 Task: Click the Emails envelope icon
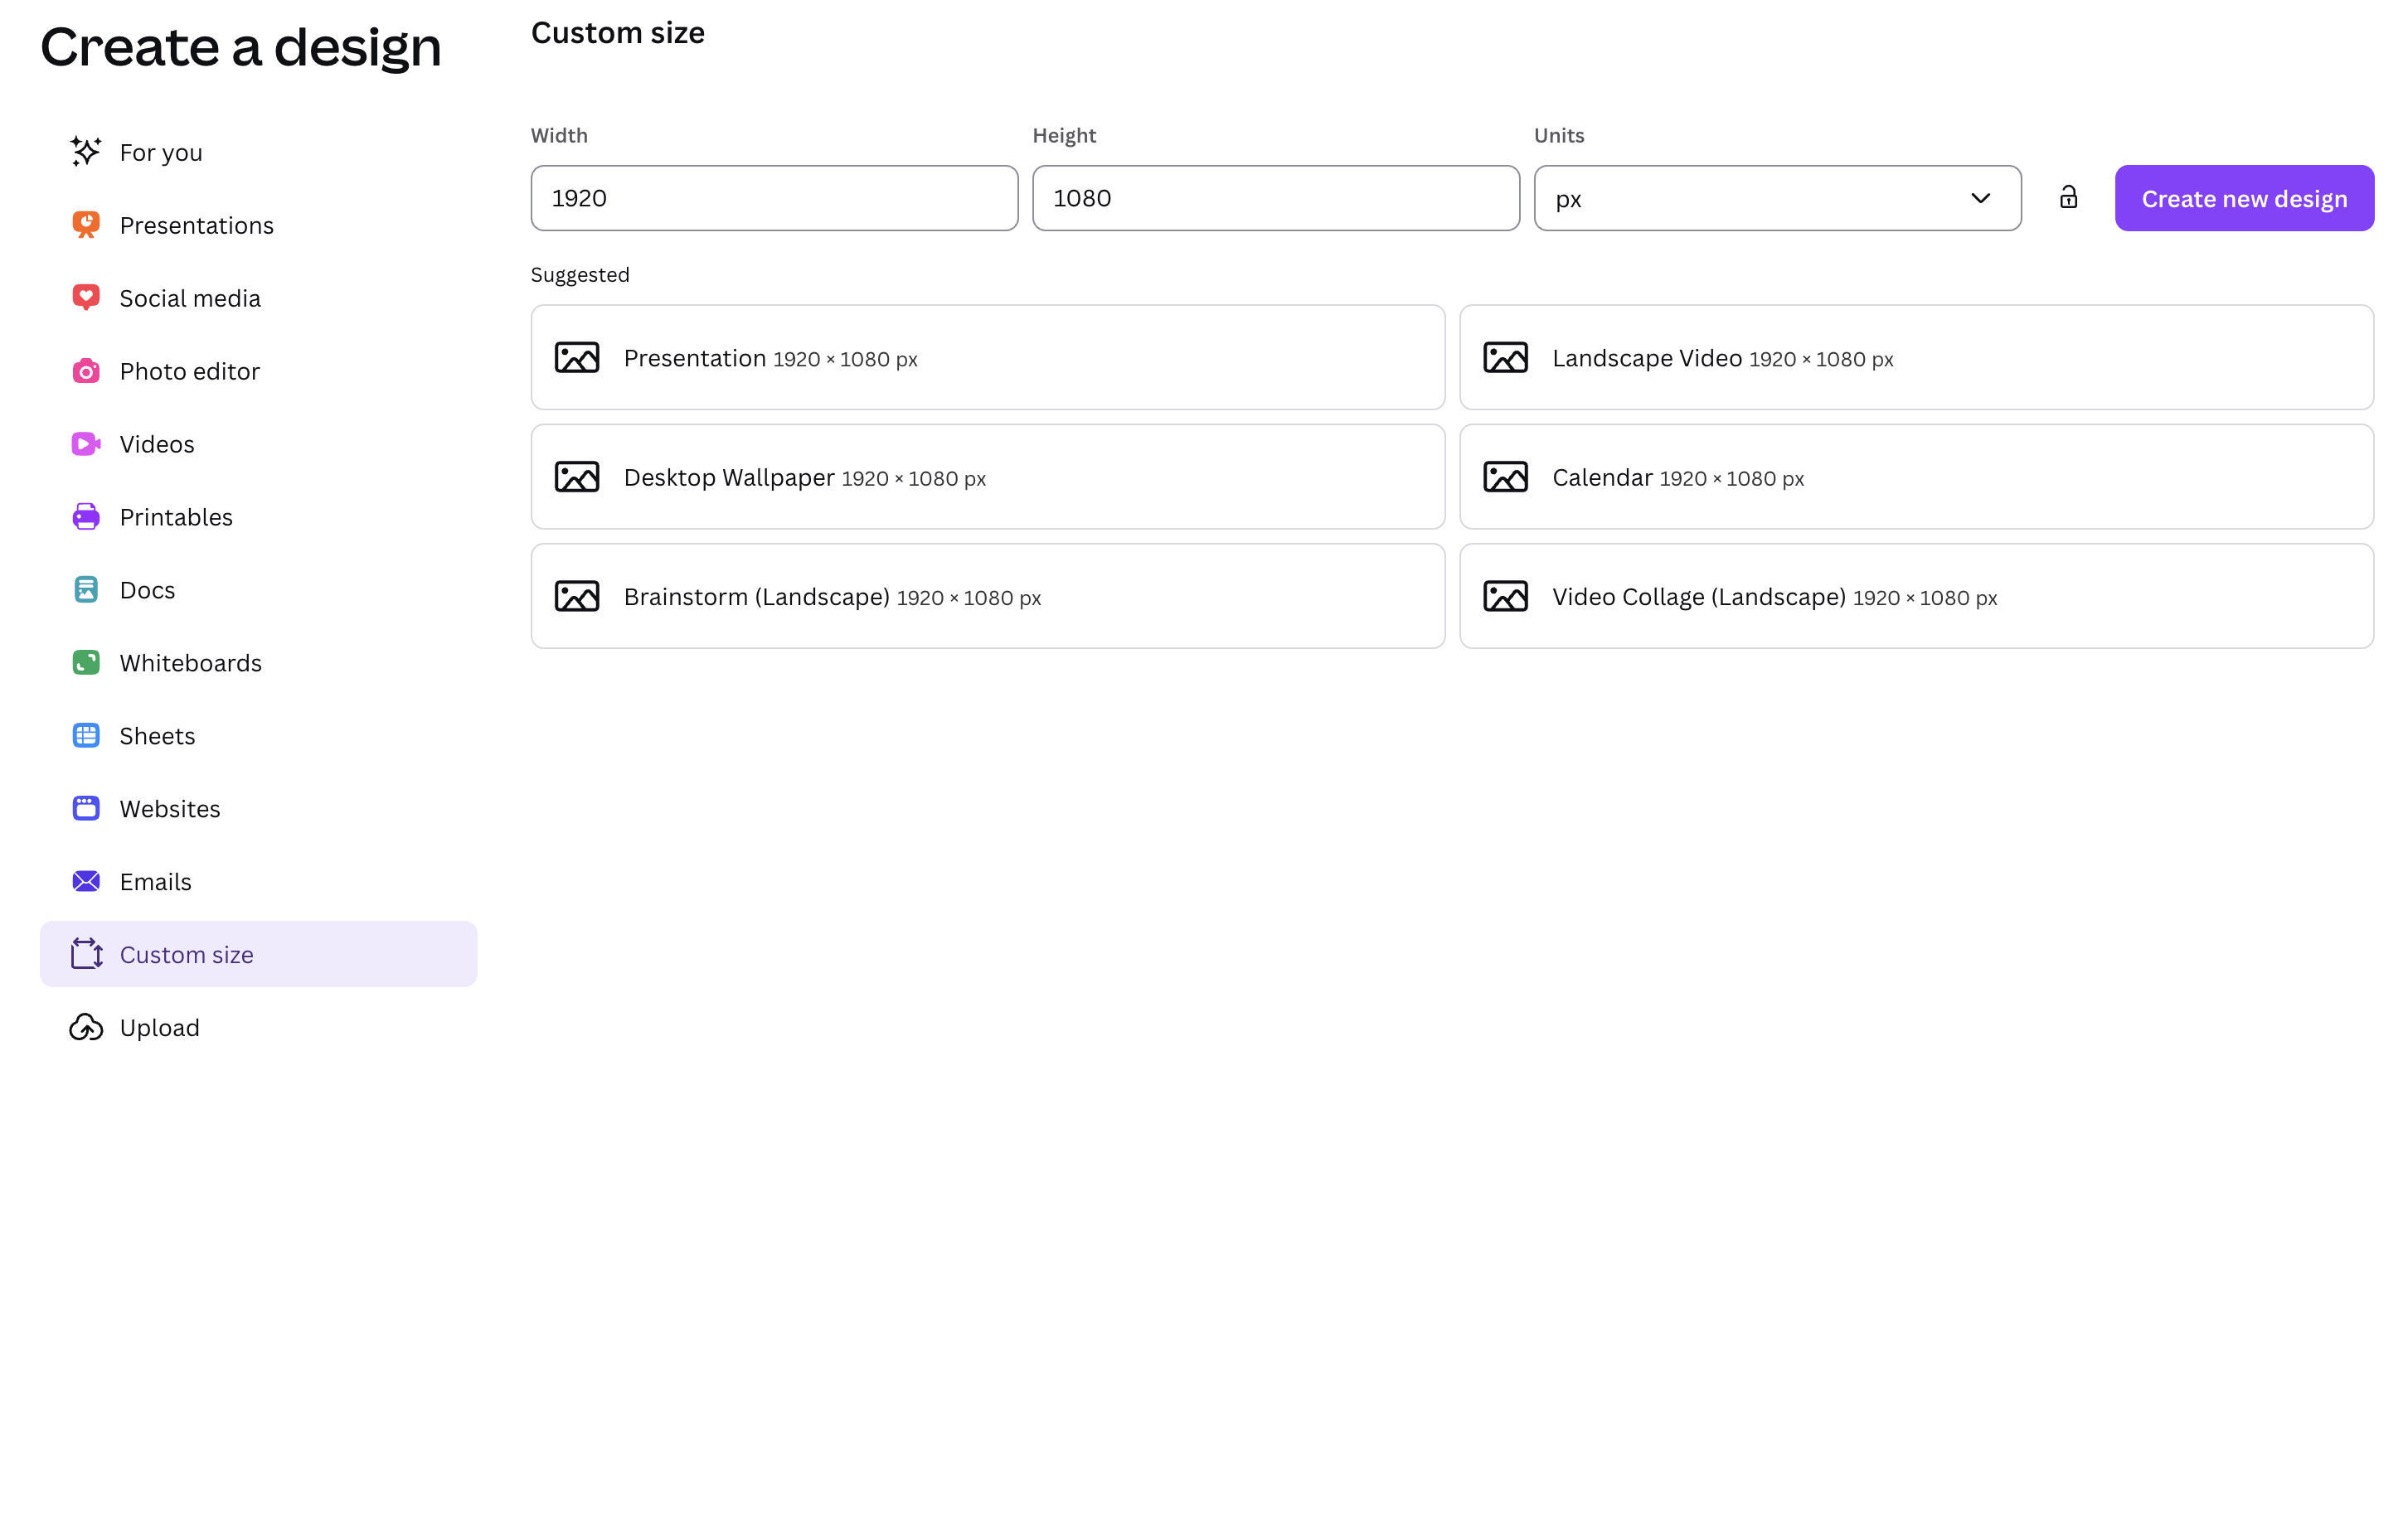pos(86,881)
